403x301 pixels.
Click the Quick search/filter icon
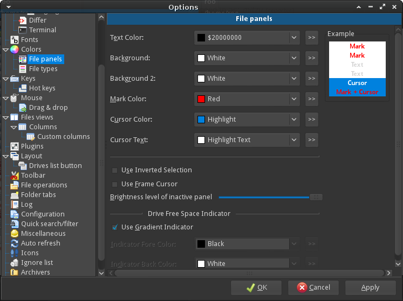pos(15,224)
